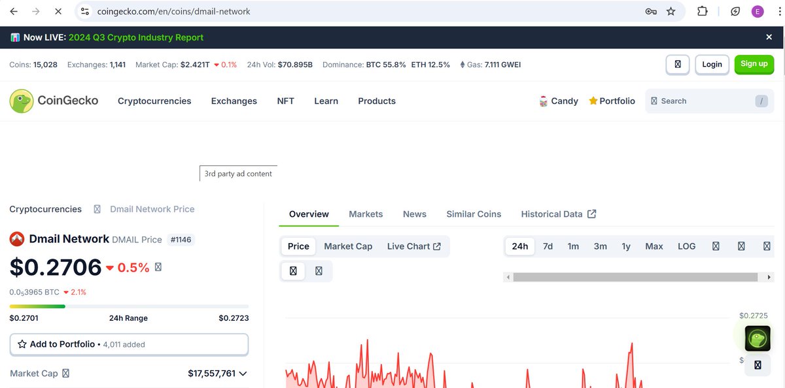Click the scrollbar right arrow
Screen dimensions: 785x388
769,277
